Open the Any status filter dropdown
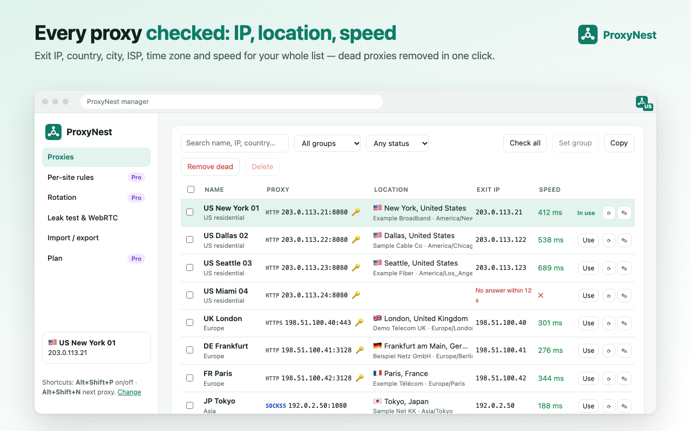Image resolution: width=691 pixels, height=431 pixels. 397,143
